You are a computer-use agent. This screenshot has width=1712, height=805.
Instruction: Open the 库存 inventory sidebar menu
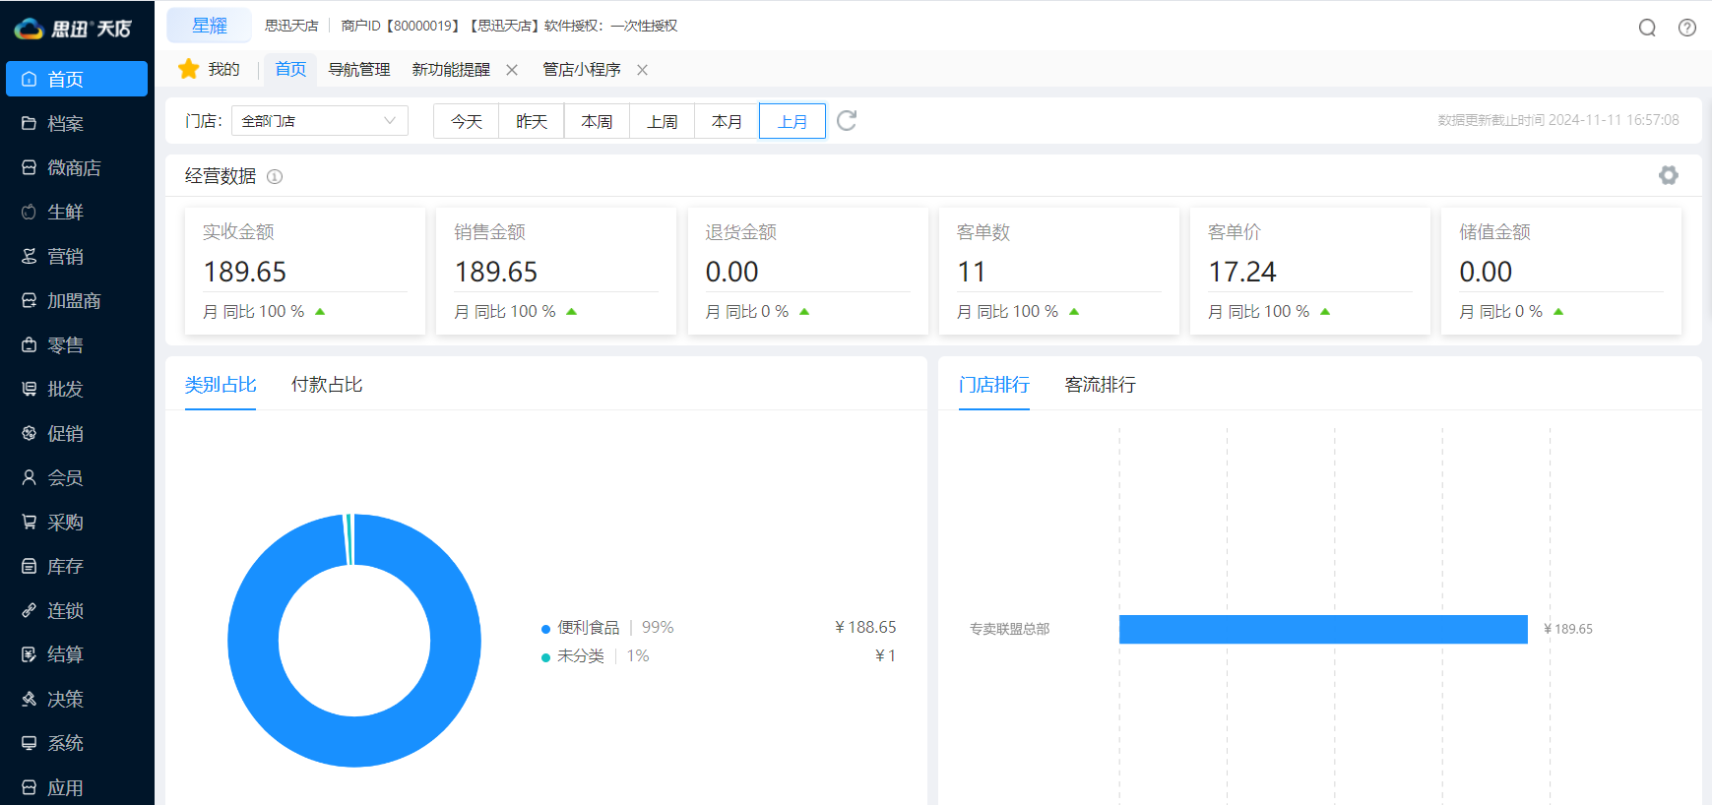(x=77, y=566)
